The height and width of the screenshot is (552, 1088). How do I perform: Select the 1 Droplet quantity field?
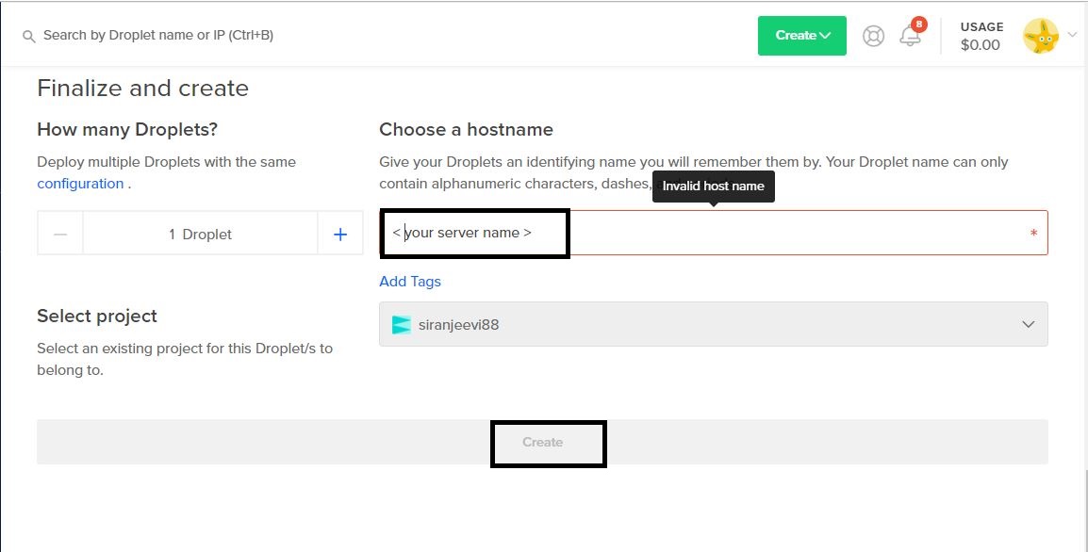pyautogui.click(x=200, y=235)
